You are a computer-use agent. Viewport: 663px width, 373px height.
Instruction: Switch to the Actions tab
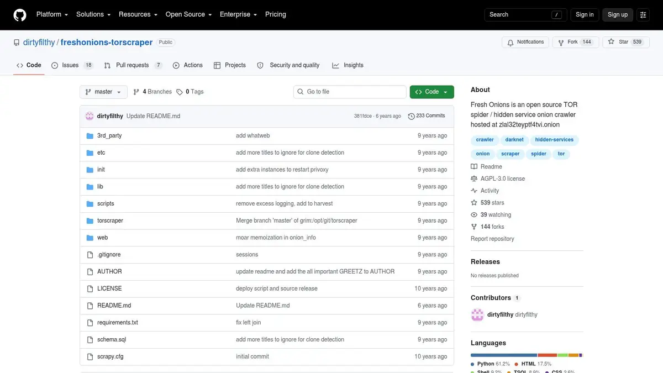tap(188, 65)
